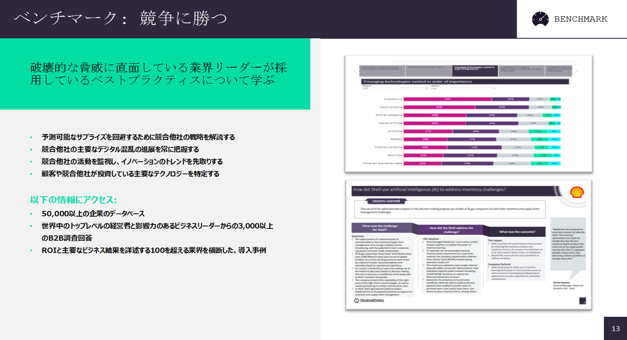Click 'What was the outcome?' header
Screen dimensions: 627x340
[x=517, y=232]
